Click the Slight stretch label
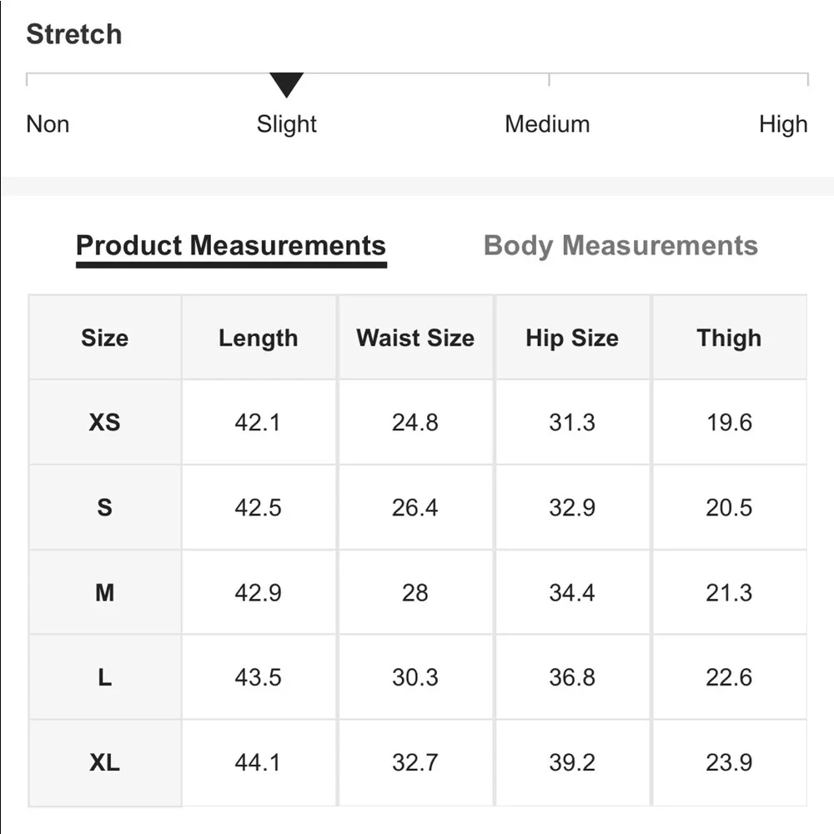 287,124
